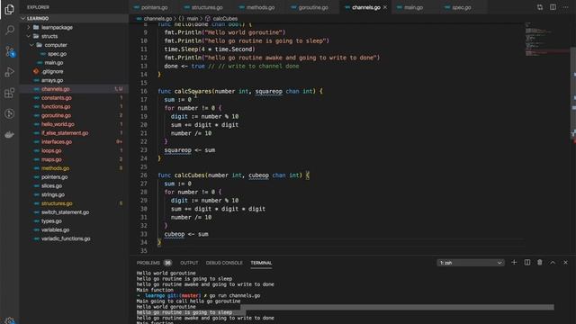
Task: Maximize the panel with the up chevron
Action: pos(553,263)
